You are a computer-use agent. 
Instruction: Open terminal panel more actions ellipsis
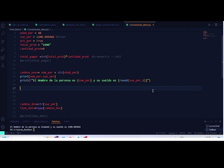[212, 121]
